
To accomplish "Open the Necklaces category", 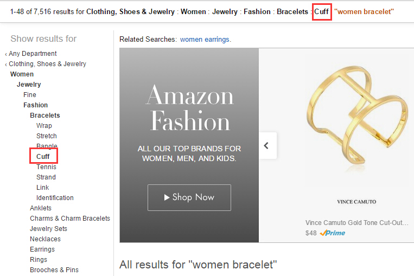I will tap(45, 239).
